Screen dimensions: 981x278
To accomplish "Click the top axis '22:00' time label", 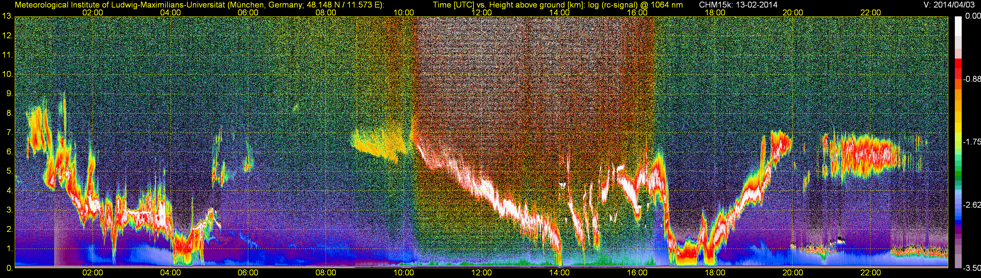I will pos(870,12).
